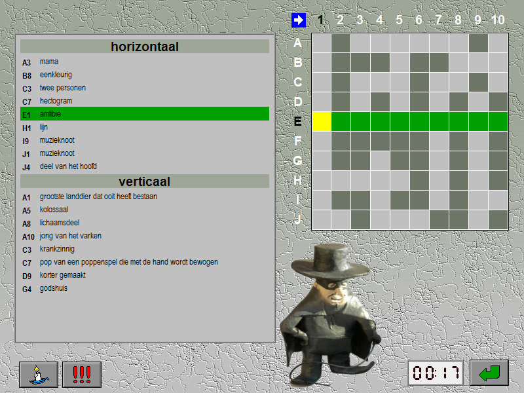Click grid cell H1 in row H
This screenshot has width=524, height=393.
click(322, 181)
